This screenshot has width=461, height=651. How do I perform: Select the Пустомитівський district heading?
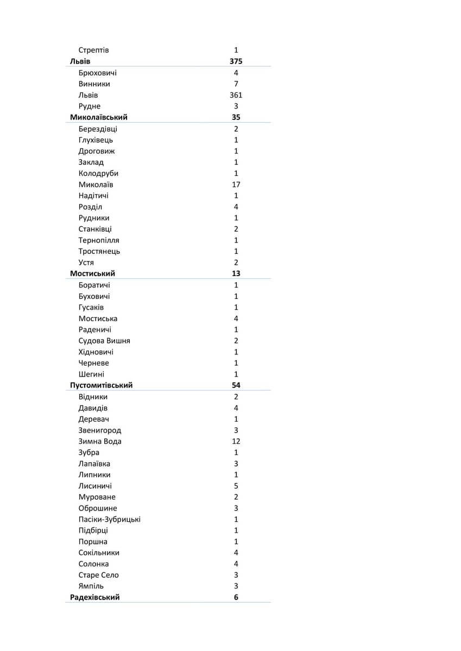(x=101, y=385)
